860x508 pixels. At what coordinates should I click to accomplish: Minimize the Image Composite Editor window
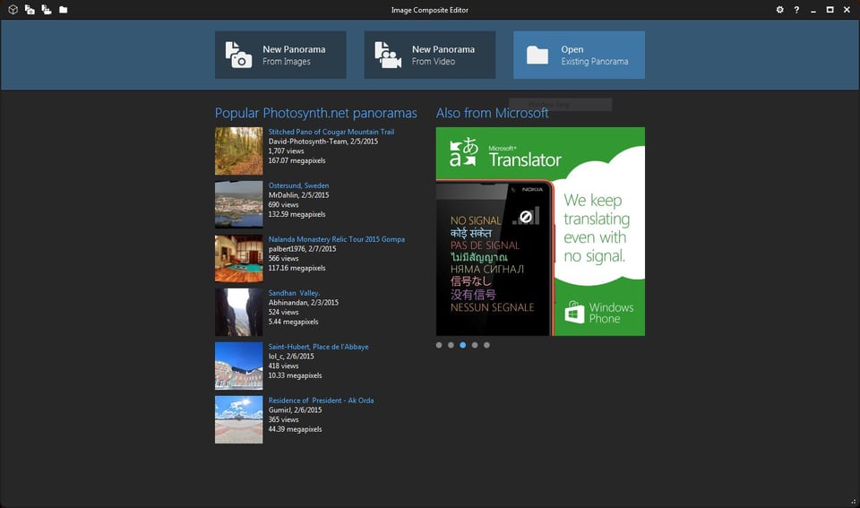coord(813,10)
